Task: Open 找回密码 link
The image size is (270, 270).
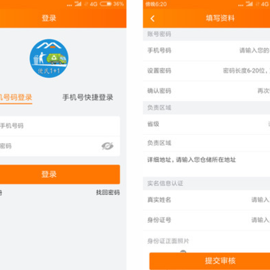Action: coord(108,193)
